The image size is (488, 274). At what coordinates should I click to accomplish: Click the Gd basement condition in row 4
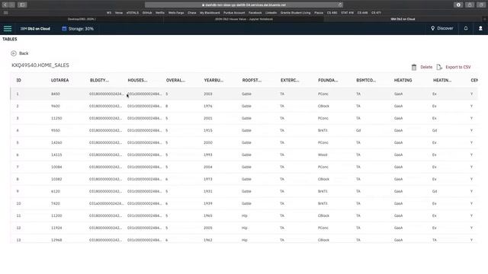358,130
